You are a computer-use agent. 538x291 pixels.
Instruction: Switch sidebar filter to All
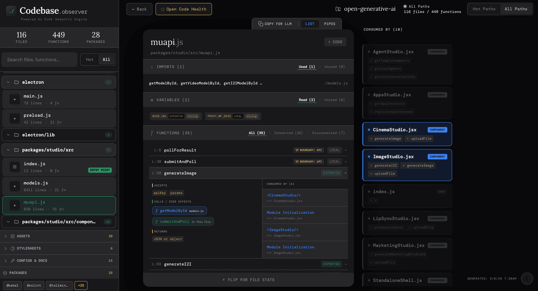[106, 60]
